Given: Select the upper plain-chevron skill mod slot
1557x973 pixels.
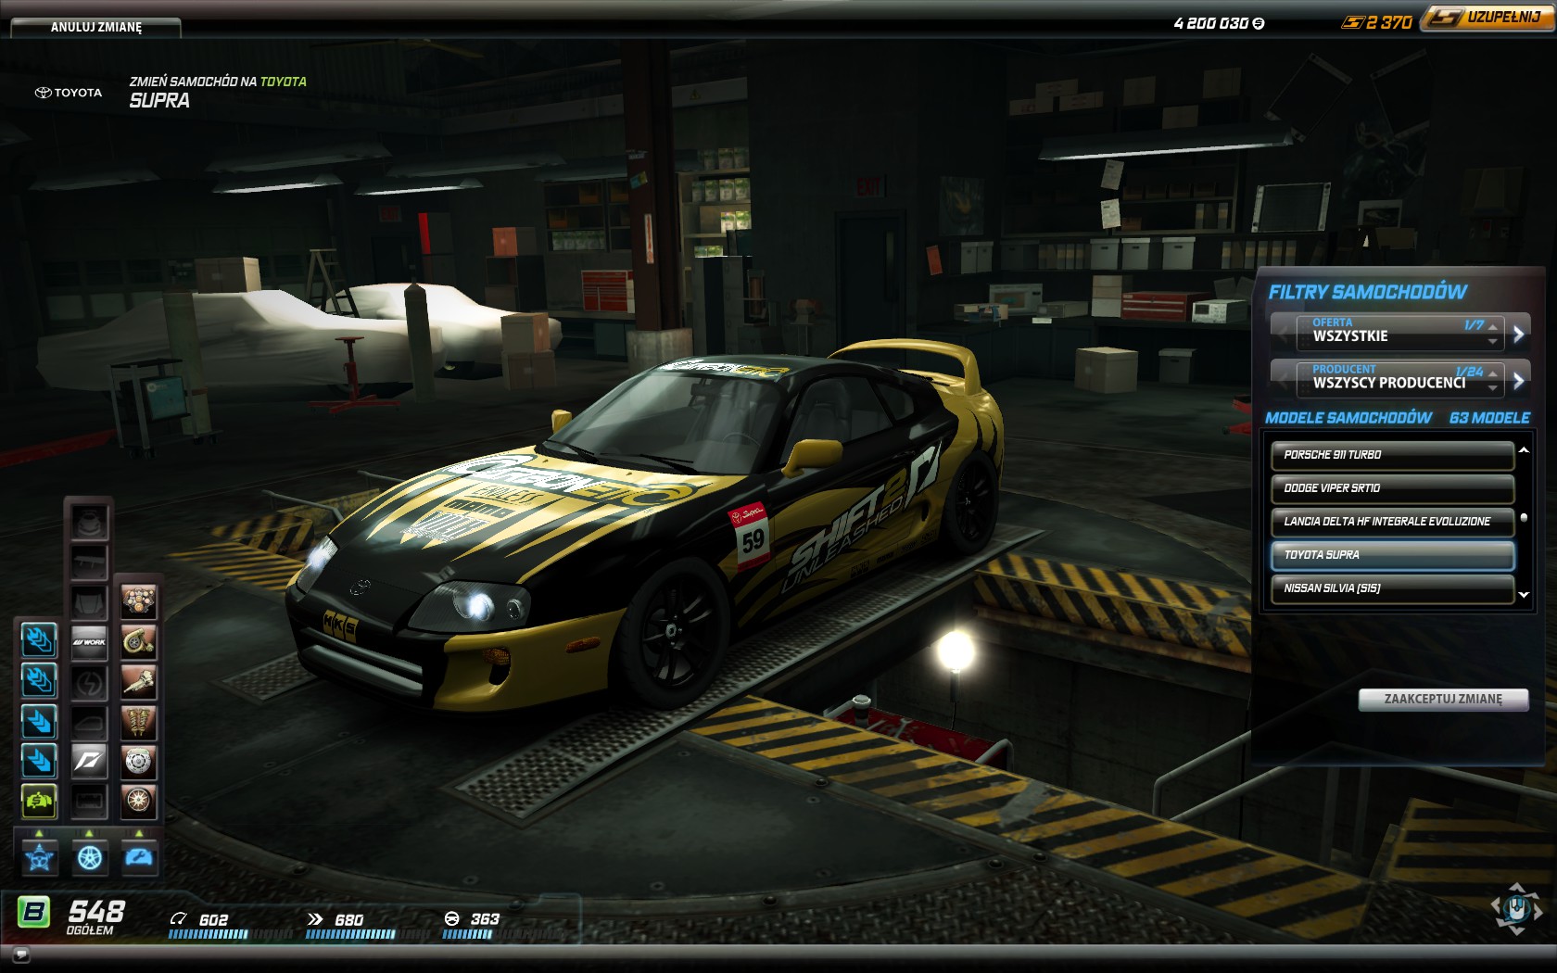Looking at the screenshot, I should pyautogui.click(x=39, y=721).
